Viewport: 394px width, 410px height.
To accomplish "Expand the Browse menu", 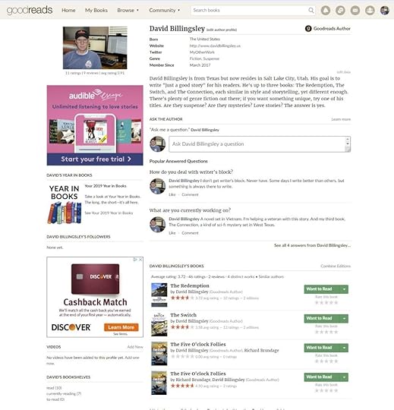I will 128,10.
